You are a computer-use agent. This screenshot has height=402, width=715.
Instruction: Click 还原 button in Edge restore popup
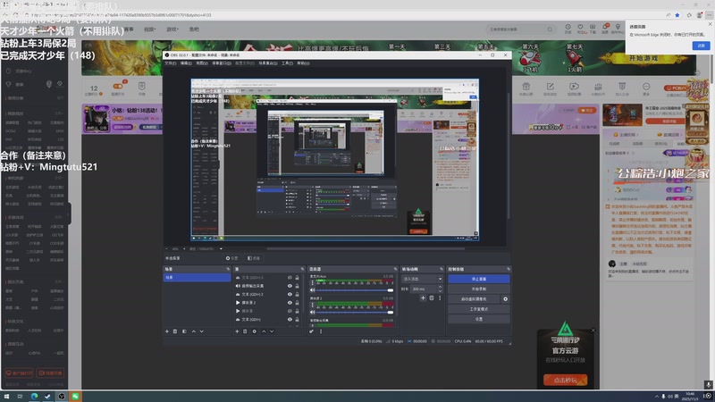(701, 46)
